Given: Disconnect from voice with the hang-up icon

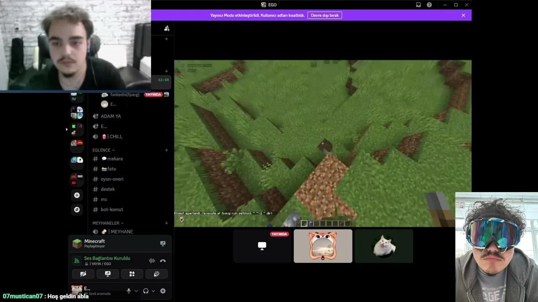Looking at the screenshot, I should coord(163,261).
